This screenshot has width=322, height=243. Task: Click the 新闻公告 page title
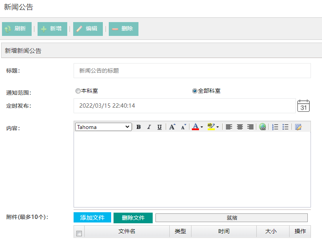pyautogui.click(x=19, y=7)
